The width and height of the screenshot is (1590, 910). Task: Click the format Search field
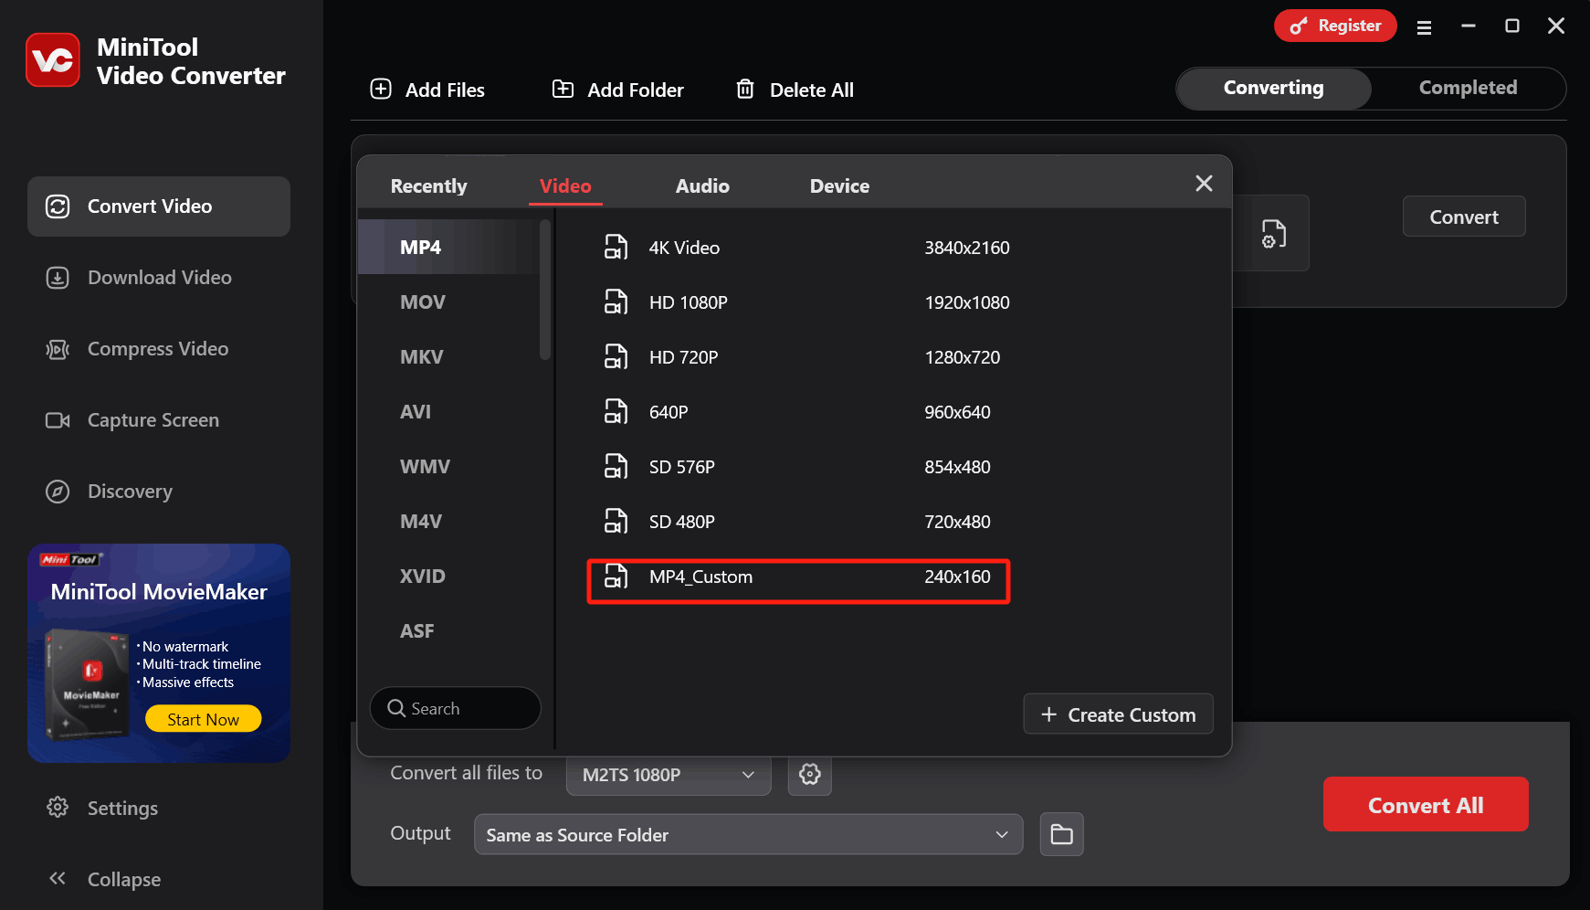tap(456, 708)
